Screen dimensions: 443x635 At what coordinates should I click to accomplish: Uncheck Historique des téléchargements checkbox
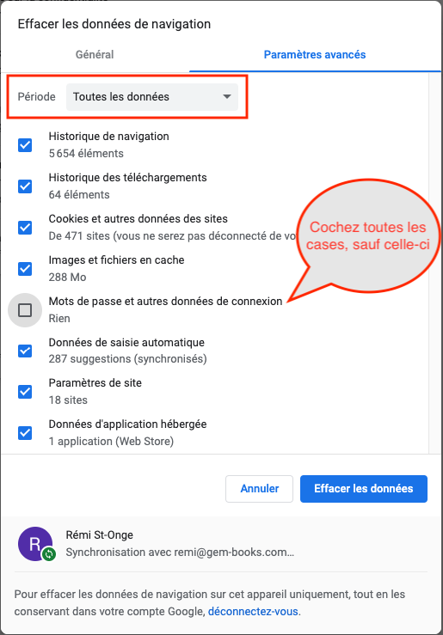click(25, 186)
